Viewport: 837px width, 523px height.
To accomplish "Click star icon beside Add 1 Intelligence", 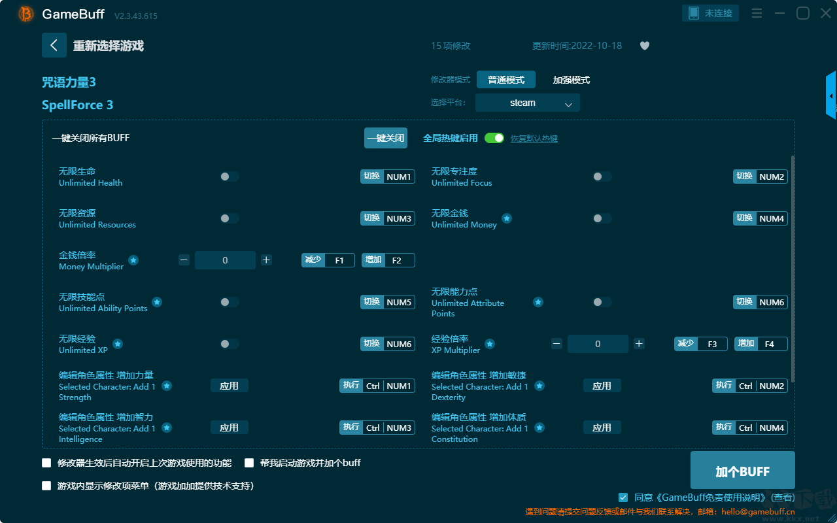I will tap(167, 428).
